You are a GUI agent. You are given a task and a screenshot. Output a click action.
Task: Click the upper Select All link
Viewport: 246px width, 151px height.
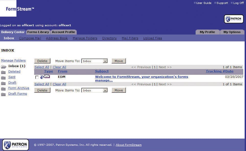tap(42, 67)
